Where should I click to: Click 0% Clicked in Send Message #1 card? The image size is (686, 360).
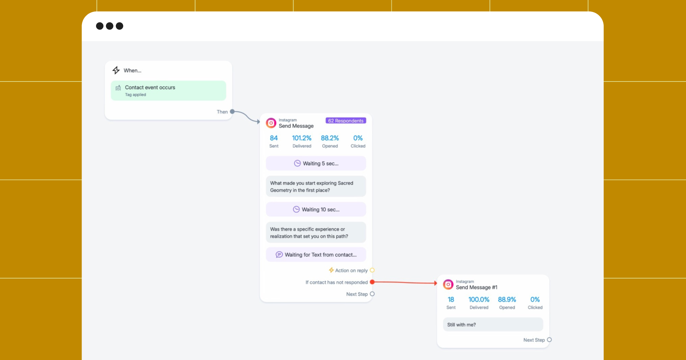[535, 303]
